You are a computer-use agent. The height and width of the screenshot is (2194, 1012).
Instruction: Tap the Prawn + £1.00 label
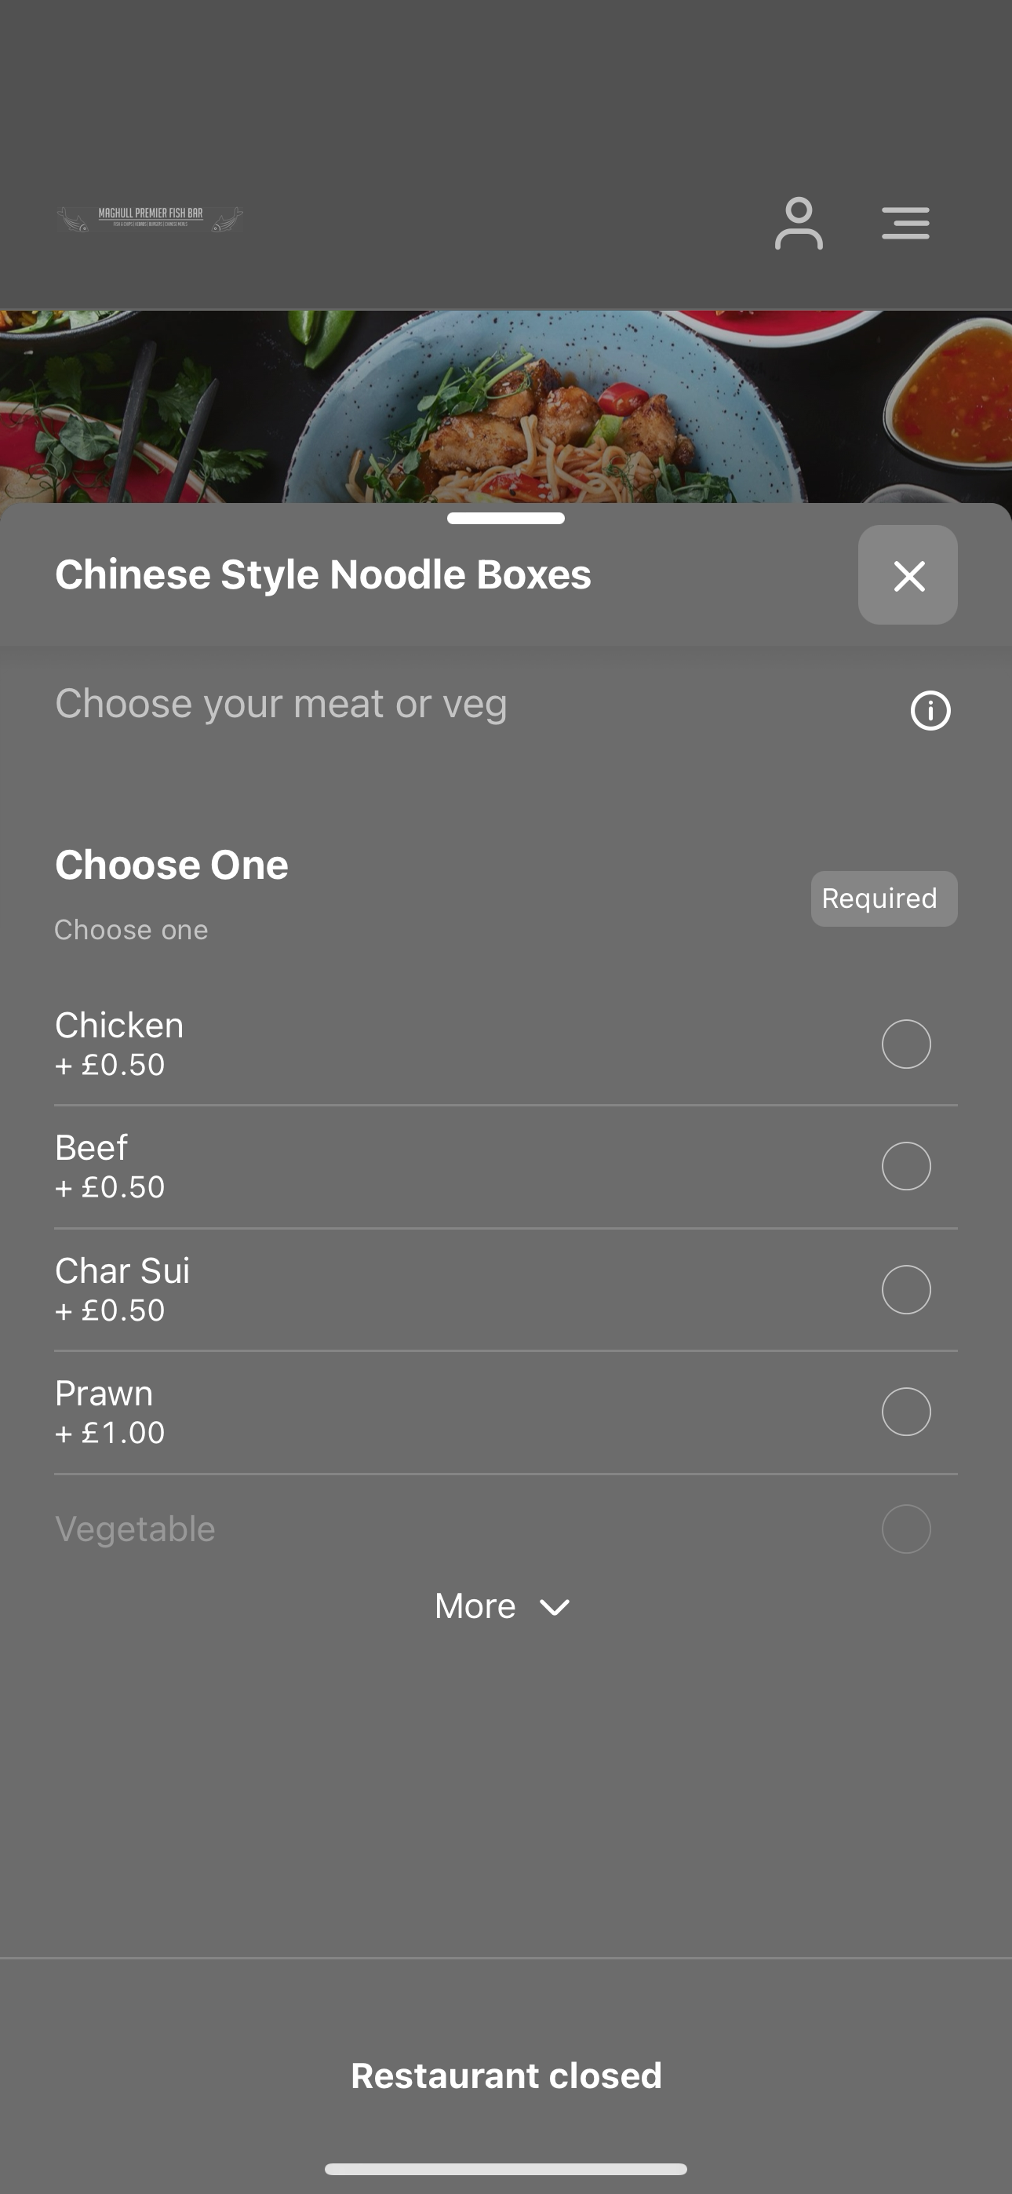(x=110, y=1412)
